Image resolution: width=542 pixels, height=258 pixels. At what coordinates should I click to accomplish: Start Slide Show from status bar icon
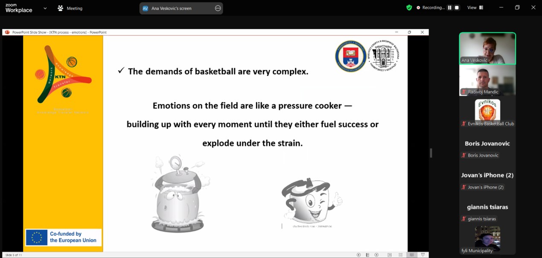click(x=423, y=255)
